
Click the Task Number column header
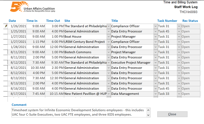(x=167, y=21)
